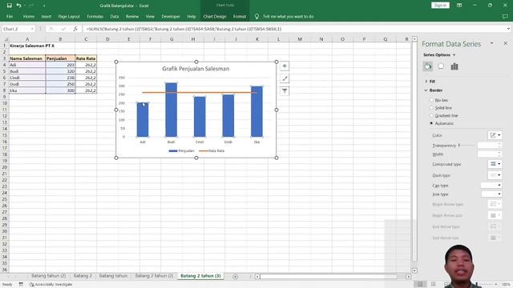Click the Penjualan legend entry

tap(182, 151)
